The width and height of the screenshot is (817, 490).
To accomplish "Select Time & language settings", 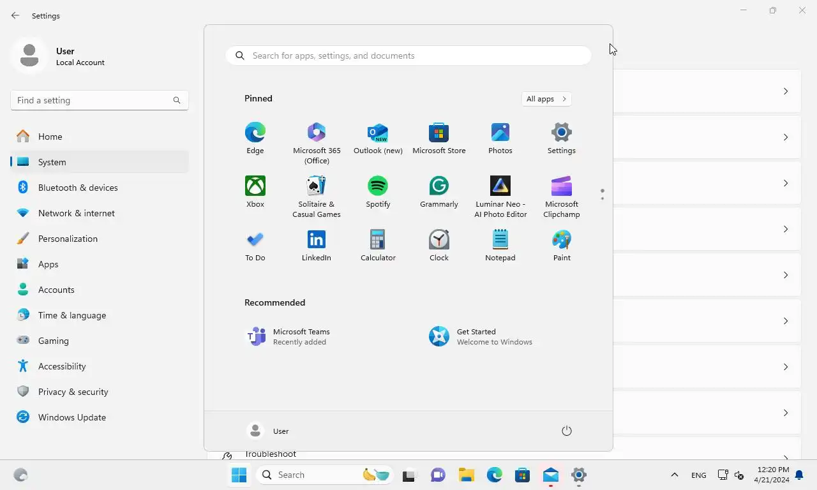I will pos(100,315).
